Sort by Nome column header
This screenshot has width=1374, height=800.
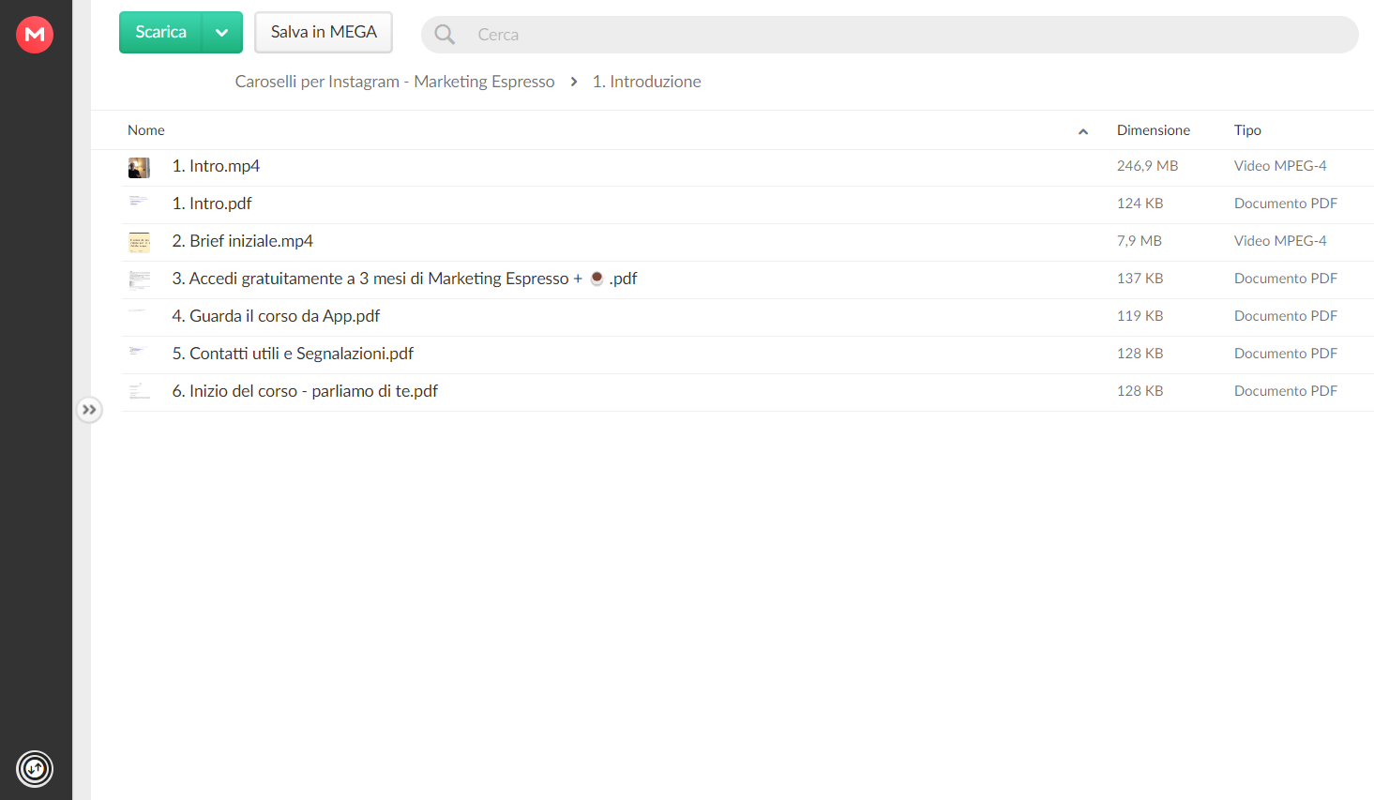click(146, 130)
